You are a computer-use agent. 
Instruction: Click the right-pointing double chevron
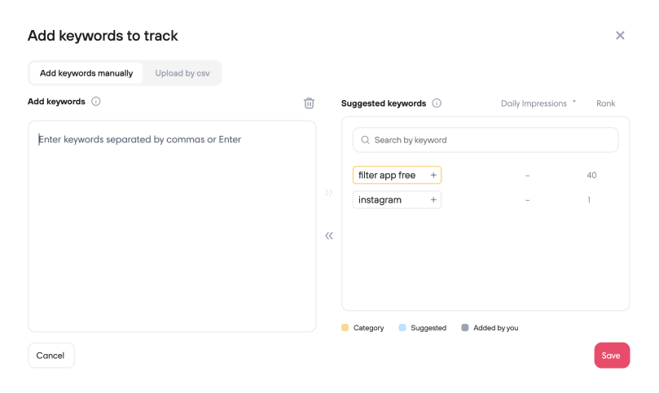329,193
